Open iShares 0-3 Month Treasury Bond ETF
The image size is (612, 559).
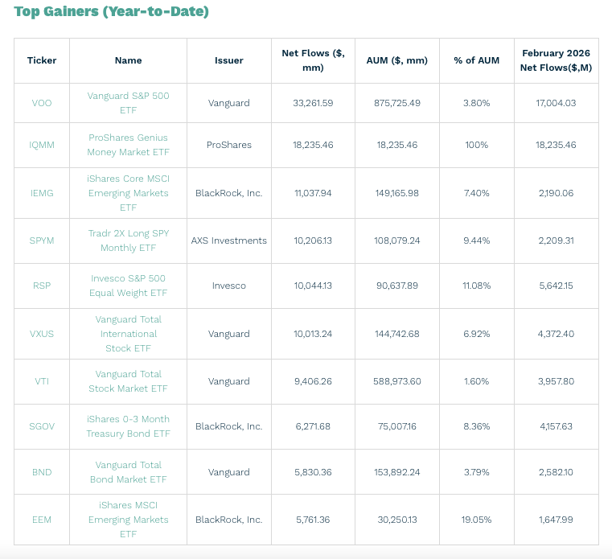coord(128,426)
